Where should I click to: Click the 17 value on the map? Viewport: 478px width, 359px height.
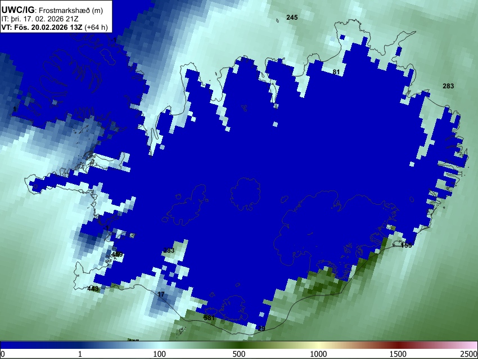[161, 294]
